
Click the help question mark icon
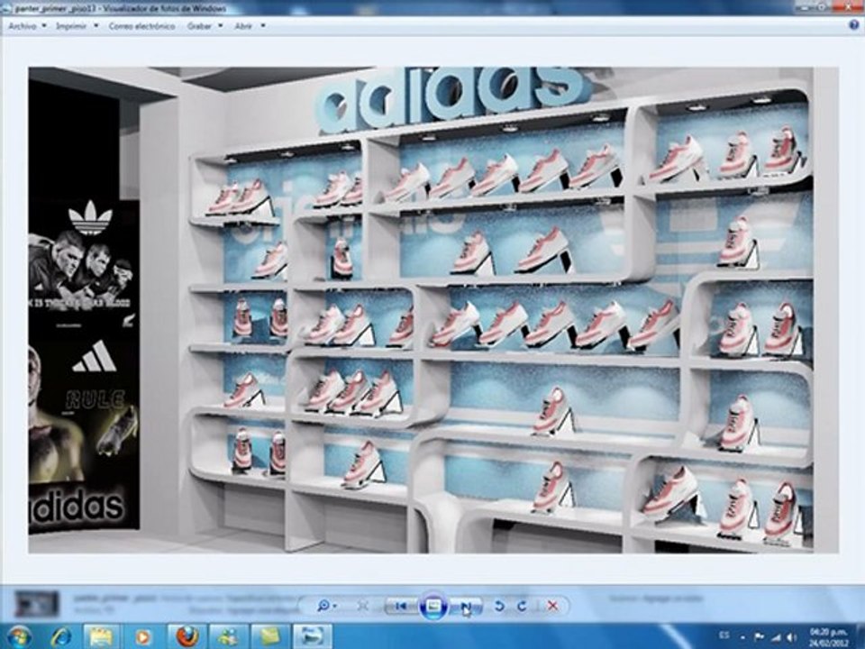pyautogui.click(x=853, y=25)
